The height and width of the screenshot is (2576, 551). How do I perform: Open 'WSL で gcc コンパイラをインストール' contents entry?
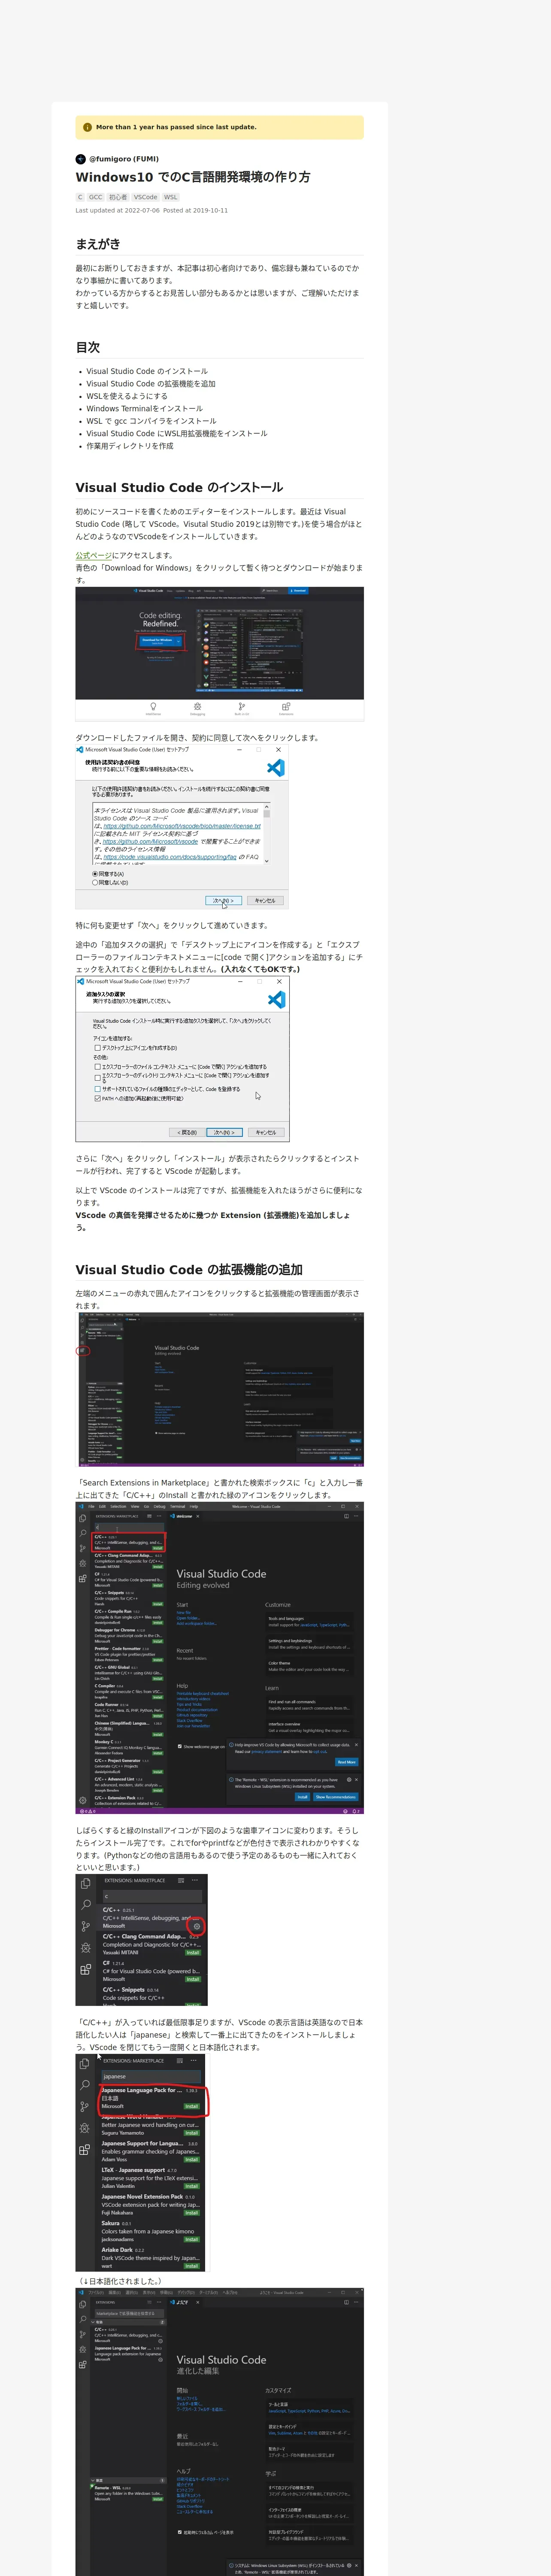(x=151, y=421)
